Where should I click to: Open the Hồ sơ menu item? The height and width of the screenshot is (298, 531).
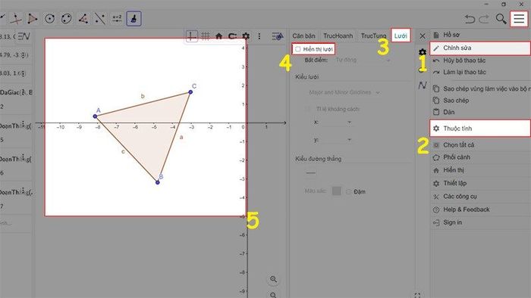(x=480, y=35)
